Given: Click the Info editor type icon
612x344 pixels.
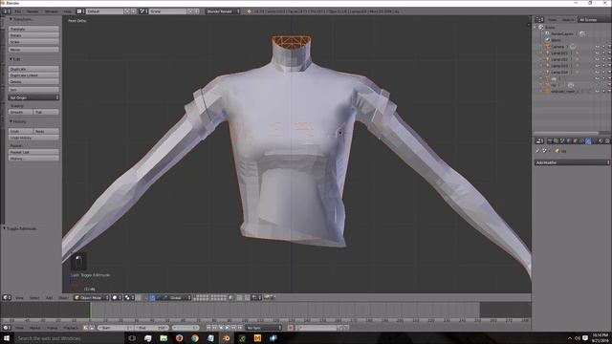Looking at the screenshot, I should click(x=6, y=11).
